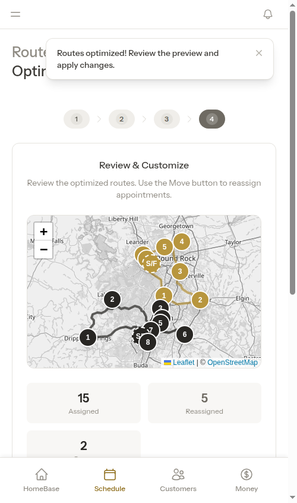Open the hamburger menu
This screenshot has width=297, height=503.
tap(15, 14)
